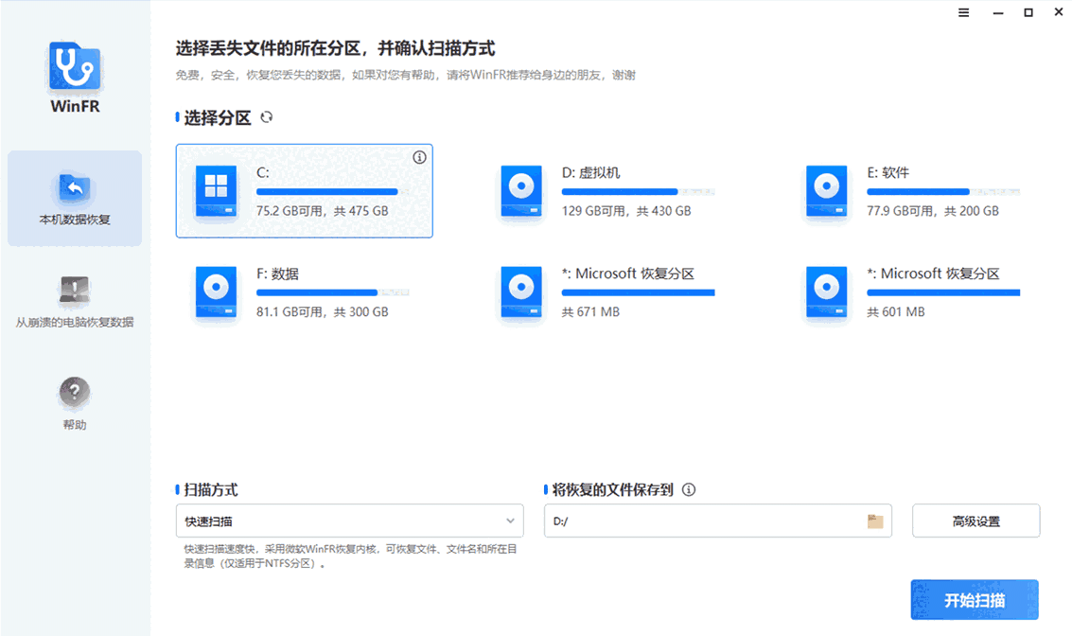Open the hamburger menu at top right
Image resolution: width=1072 pixels, height=636 pixels.
(x=963, y=12)
